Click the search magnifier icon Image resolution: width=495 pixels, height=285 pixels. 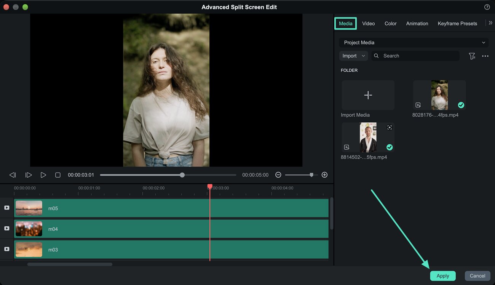tap(377, 56)
